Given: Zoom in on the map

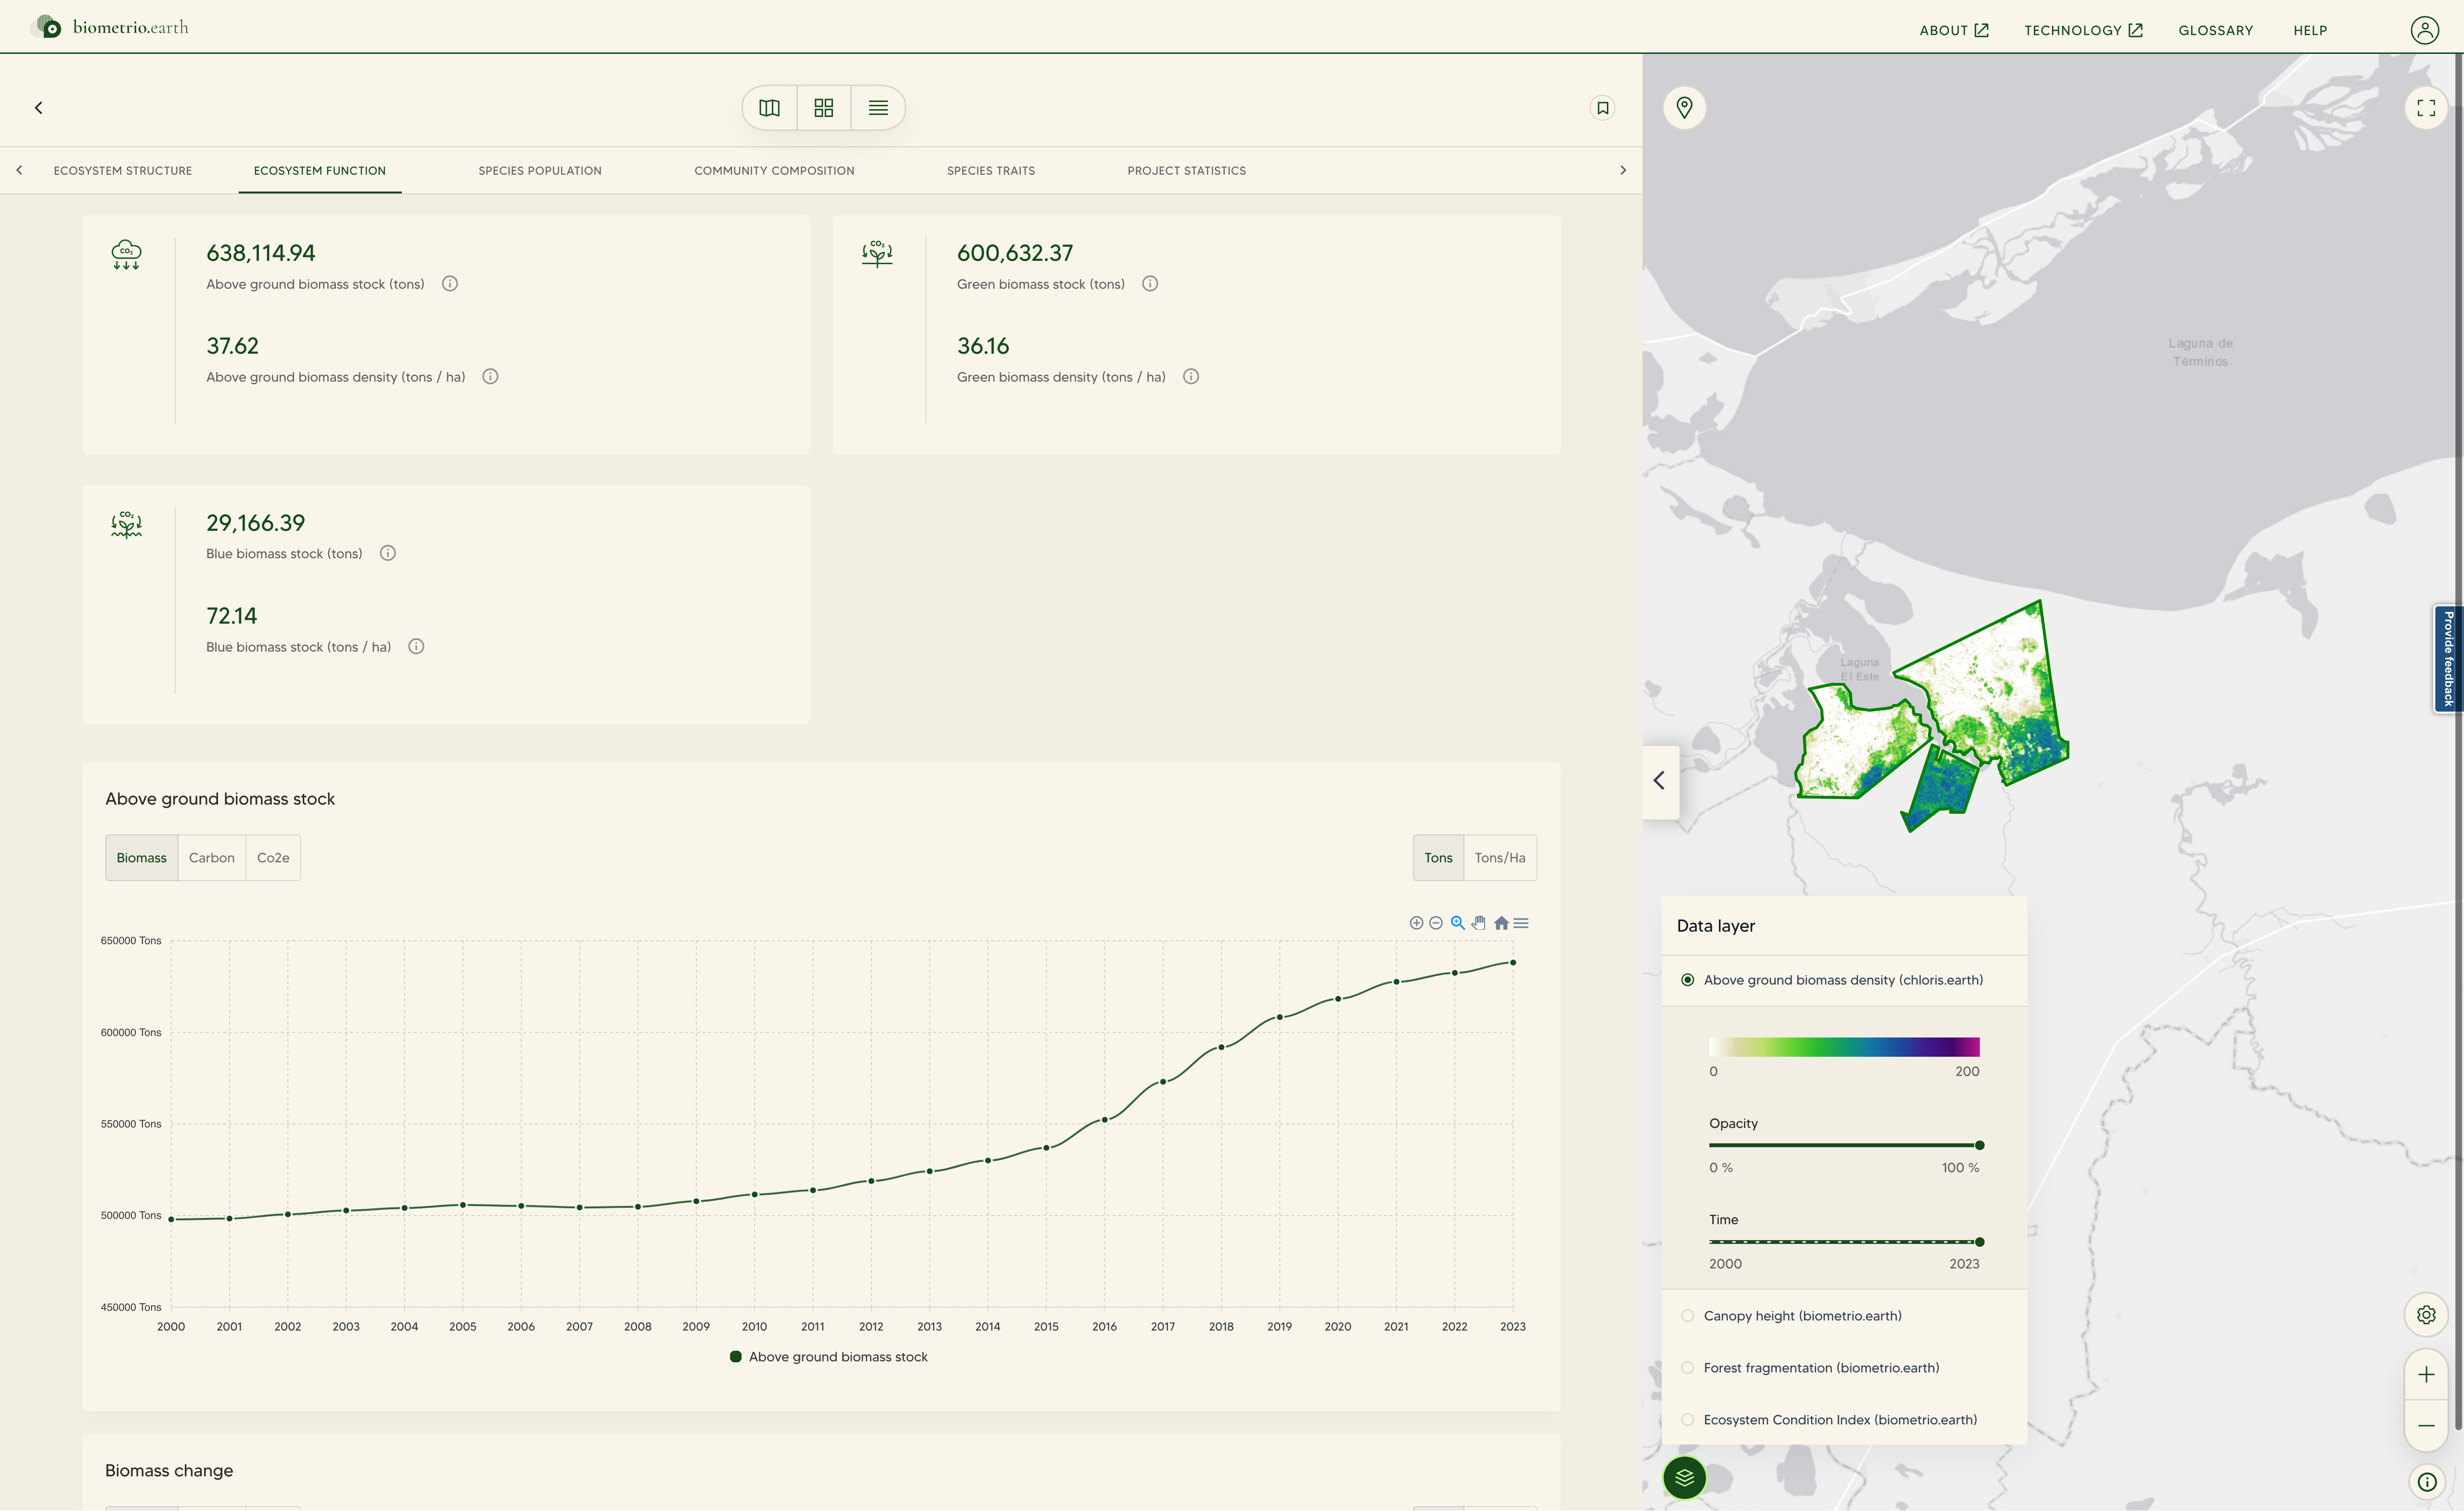Looking at the screenshot, I should [x=2425, y=1375].
